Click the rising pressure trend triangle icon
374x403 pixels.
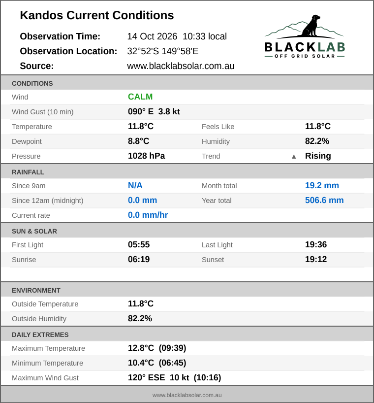tap(294, 157)
